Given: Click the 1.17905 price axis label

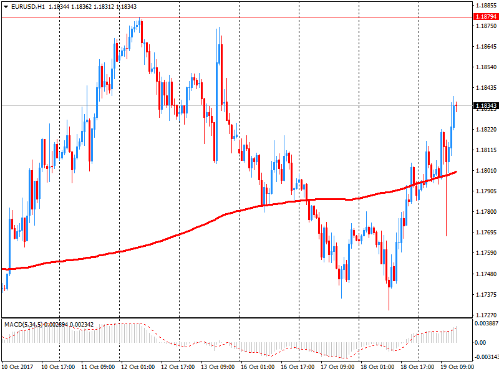Looking at the screenshot, I should pyautogui.click(x=487, y=191).
